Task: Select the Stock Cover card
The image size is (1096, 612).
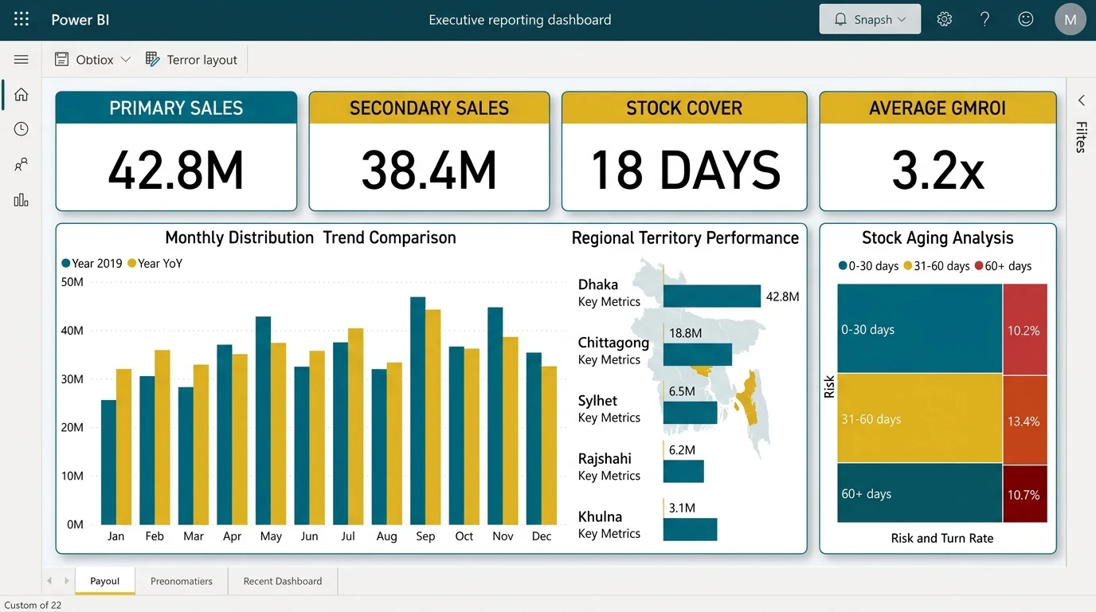Action: pos(684,151)
